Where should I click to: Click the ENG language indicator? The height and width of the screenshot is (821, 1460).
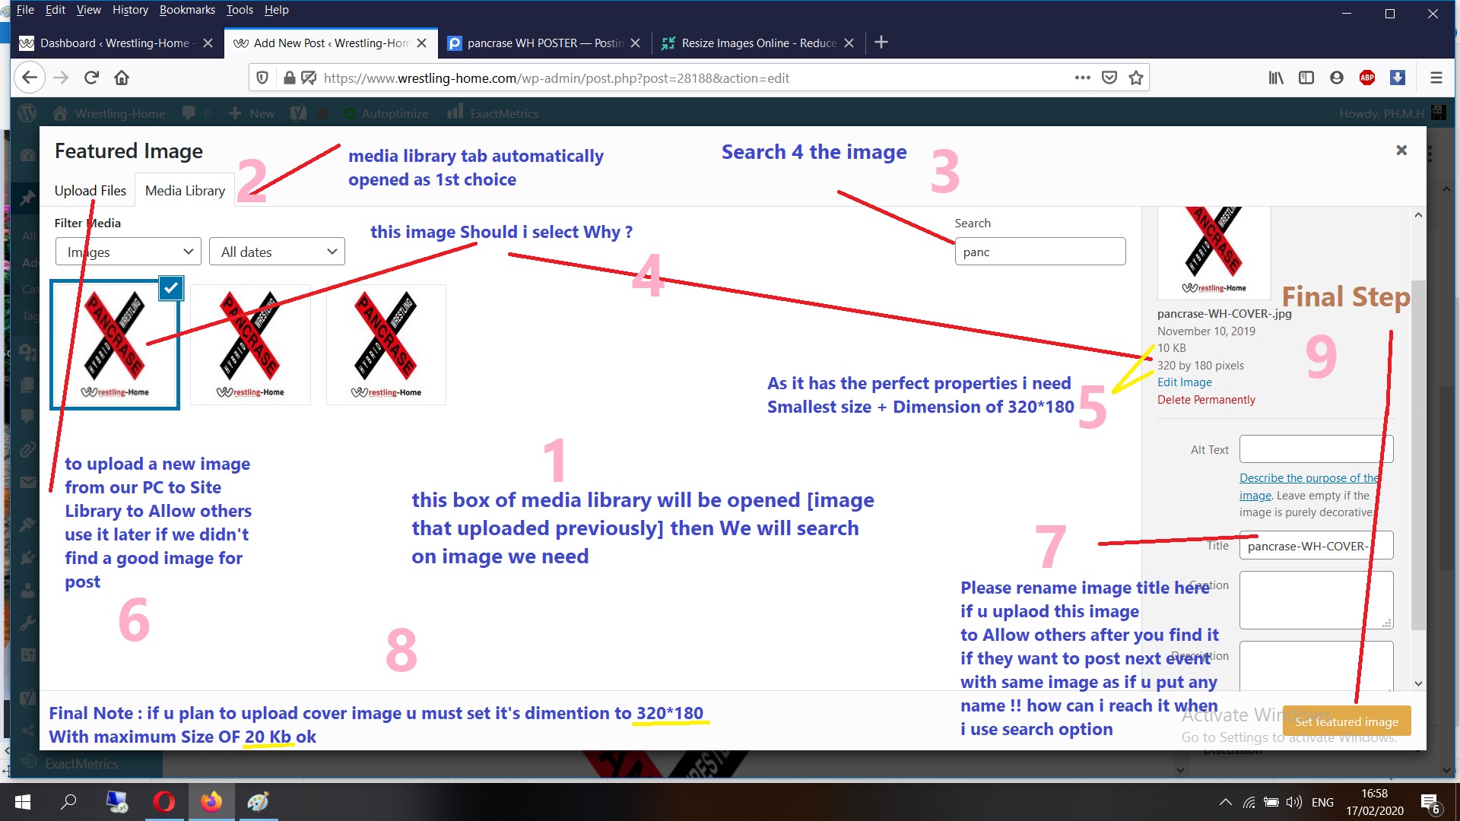(1322, 802)
